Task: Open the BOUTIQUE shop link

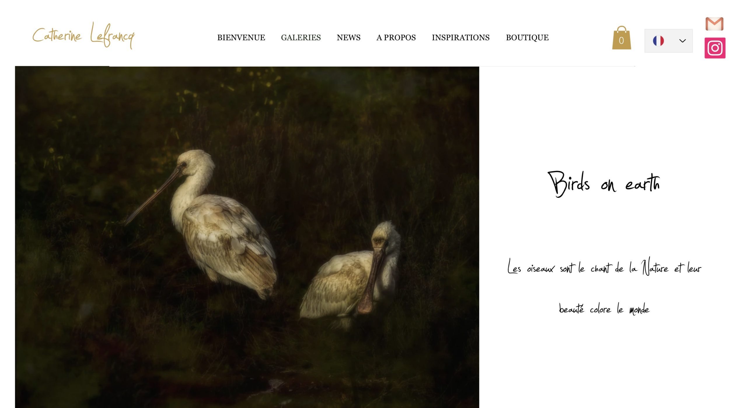Action: tap(527, 38)
